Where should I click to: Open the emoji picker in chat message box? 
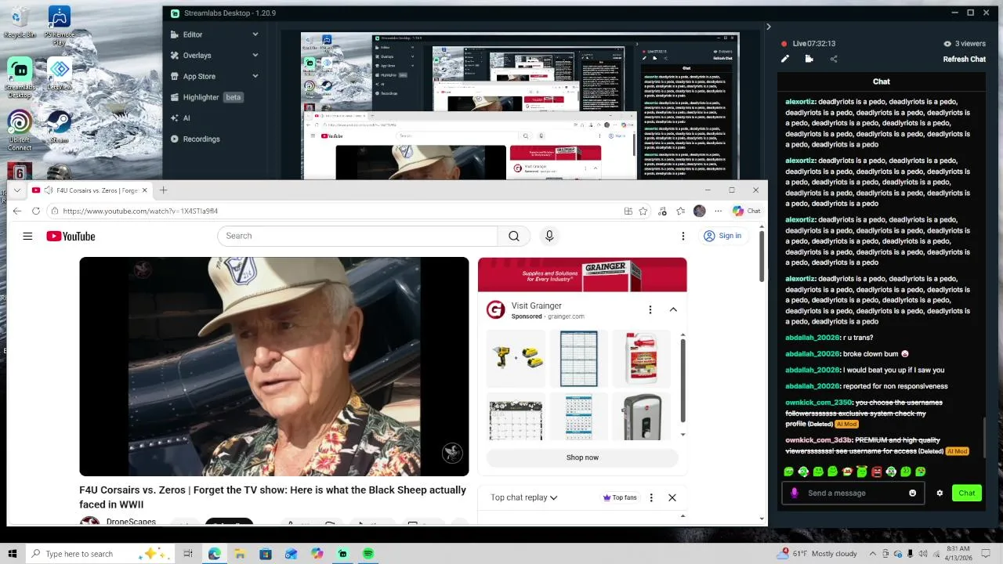pyautogui.click(x=912, y=493)
